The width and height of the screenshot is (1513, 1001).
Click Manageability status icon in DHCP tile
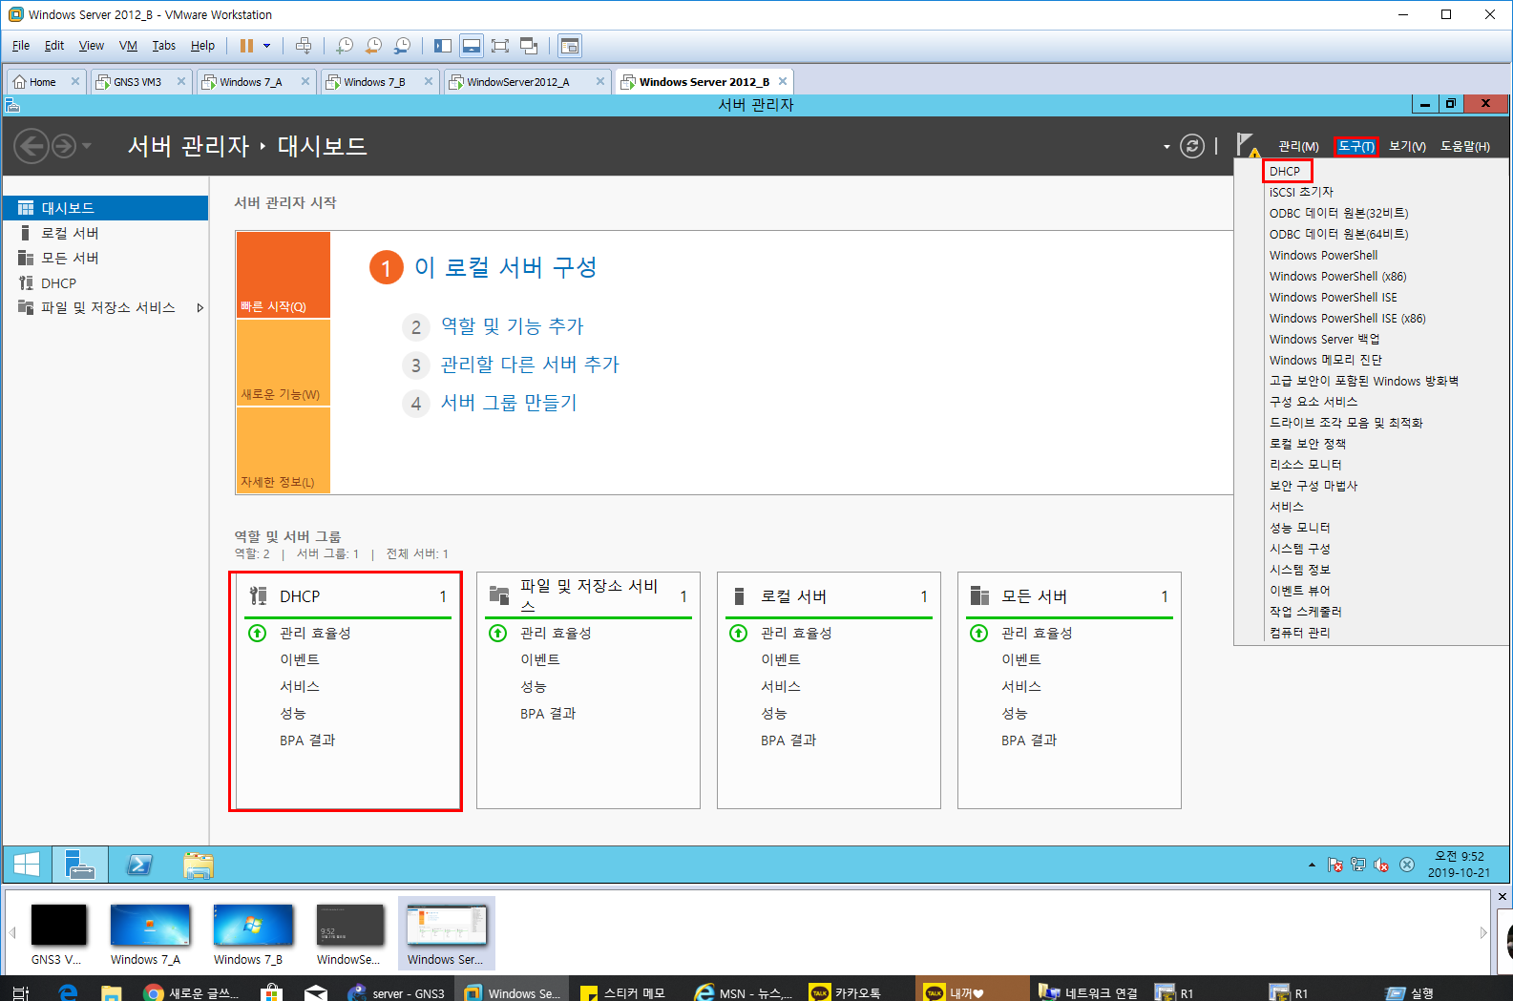click(x=257, y=633)
